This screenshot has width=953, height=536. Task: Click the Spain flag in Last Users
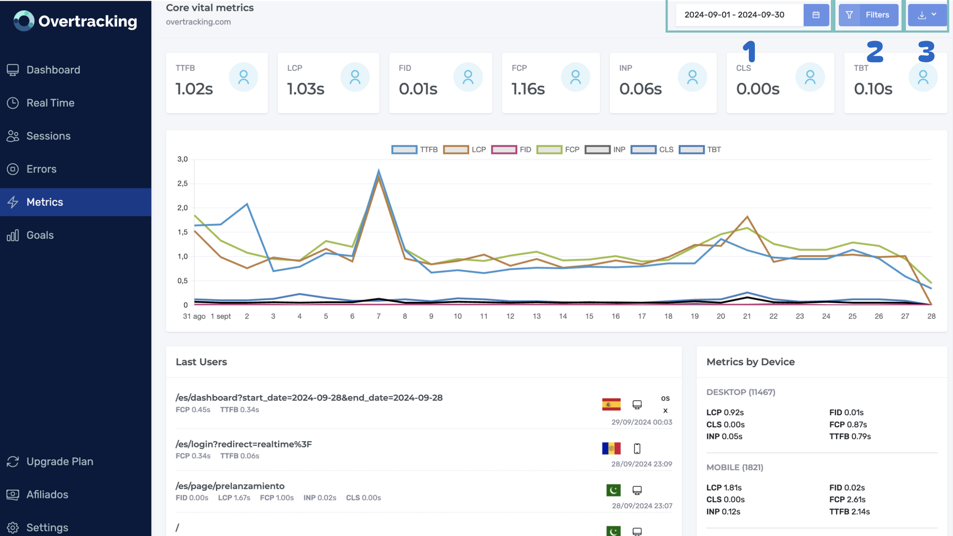click(x=611, y=404)
